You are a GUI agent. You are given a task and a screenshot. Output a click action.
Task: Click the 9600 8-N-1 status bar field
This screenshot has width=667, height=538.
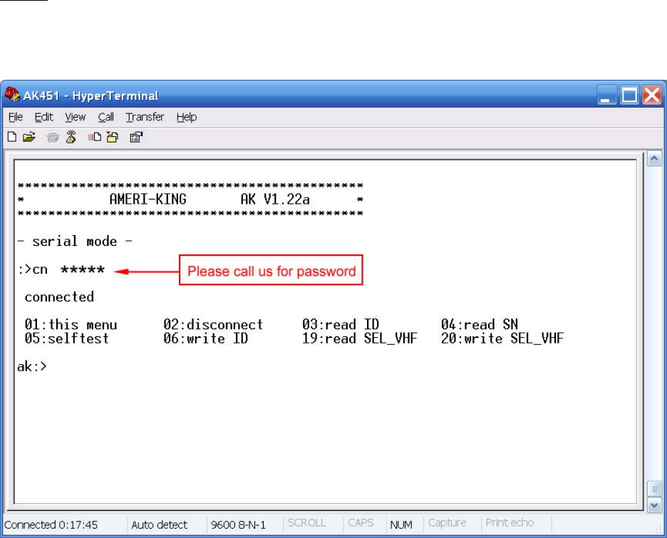coord(237,525)
